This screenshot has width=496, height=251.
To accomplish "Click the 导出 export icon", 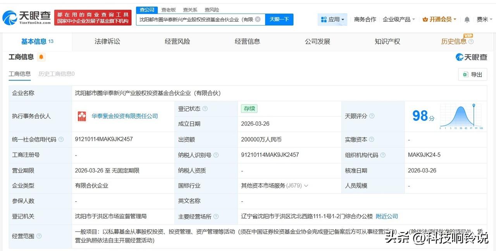I will coord(465,74).
